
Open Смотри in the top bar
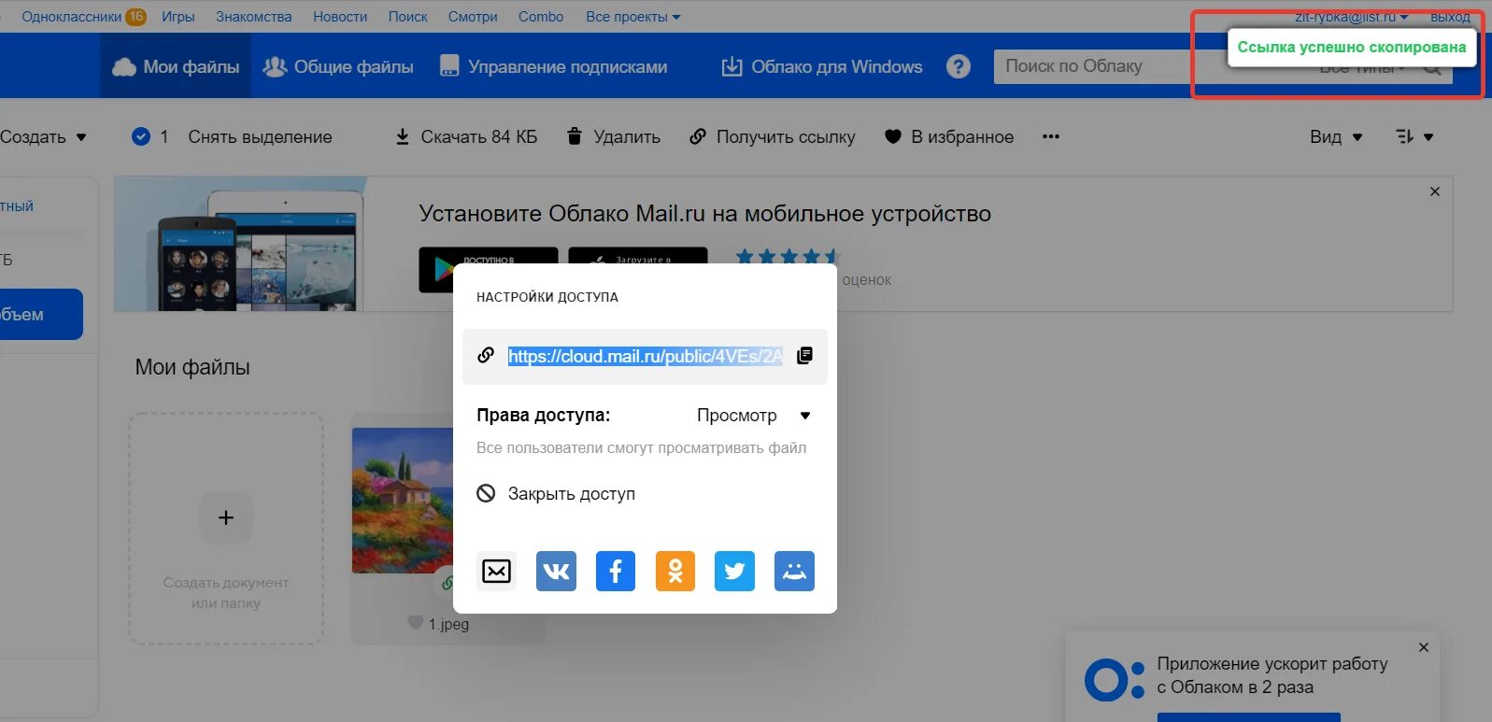[473, 17]
